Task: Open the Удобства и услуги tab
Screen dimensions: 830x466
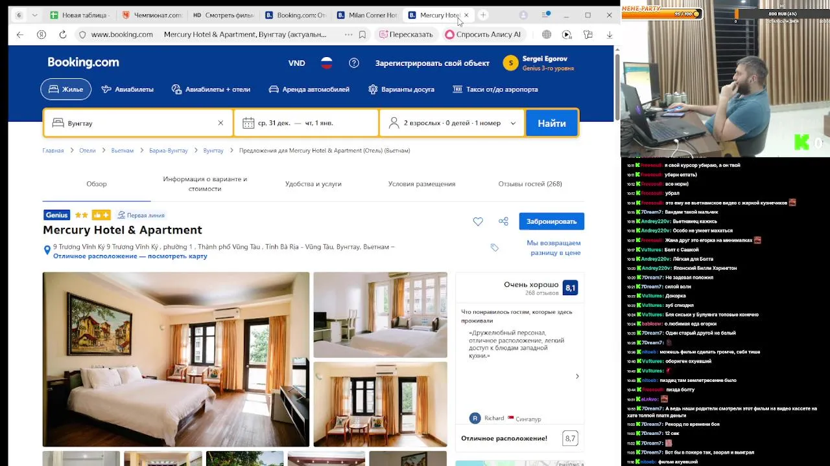Action: tap(313, 184)
